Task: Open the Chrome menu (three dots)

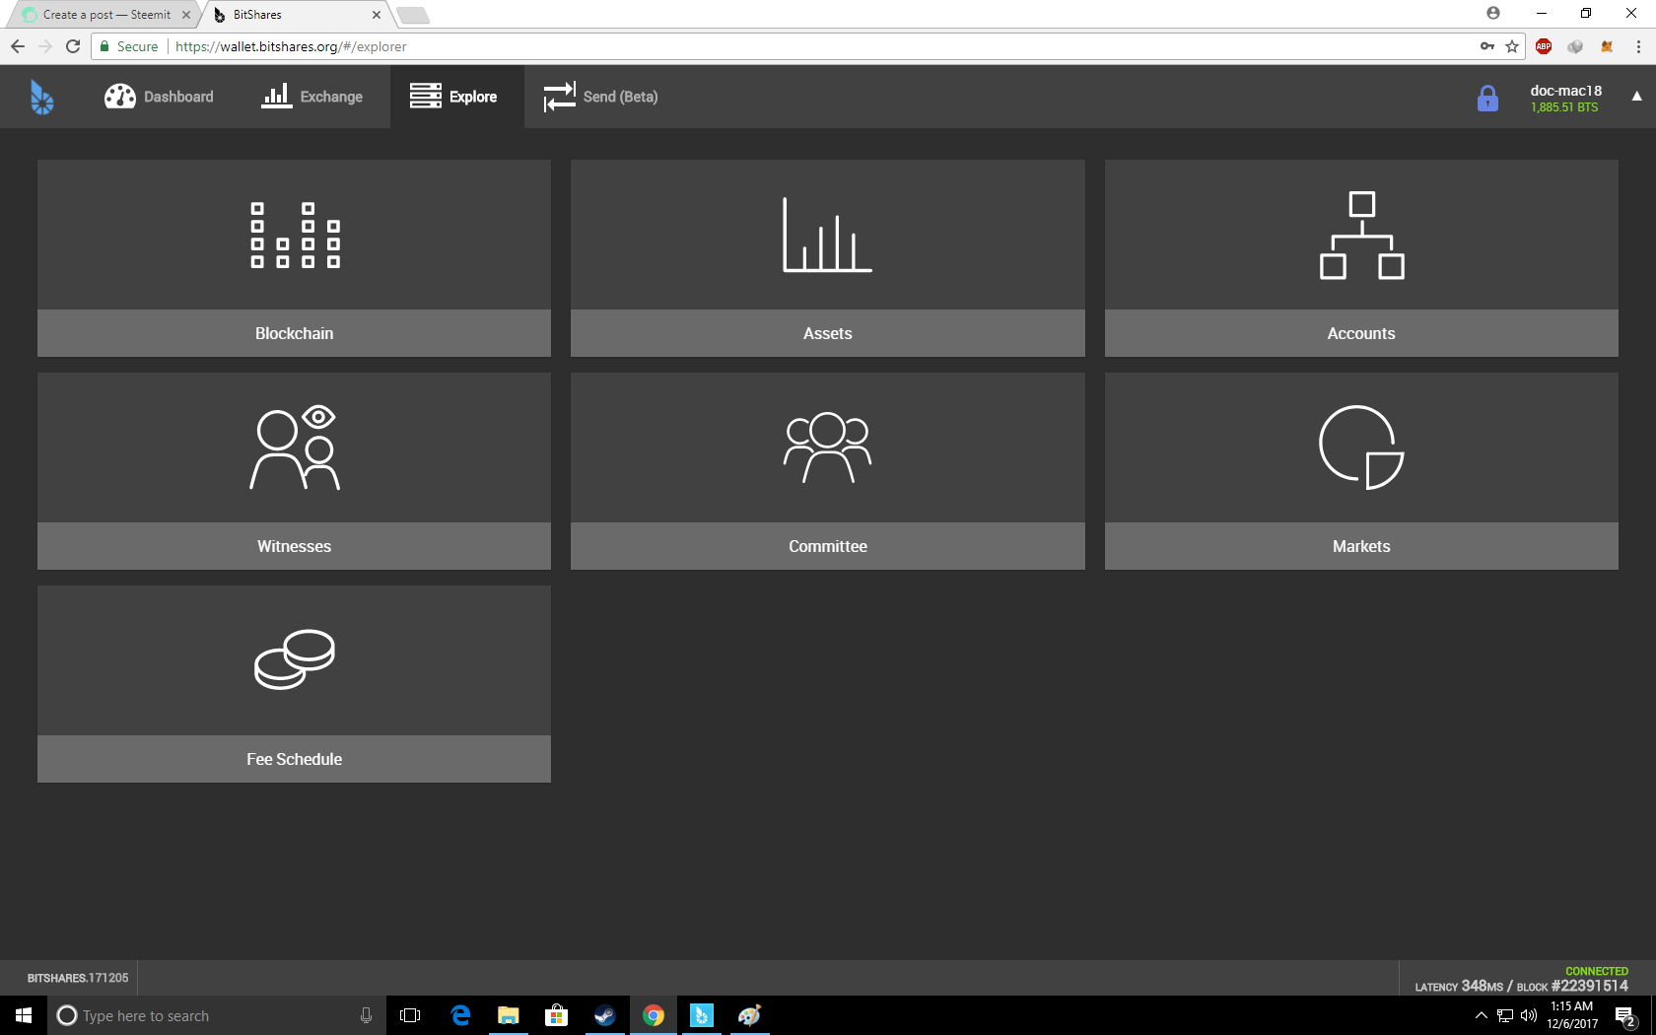Action: [x=1638, y=46]
